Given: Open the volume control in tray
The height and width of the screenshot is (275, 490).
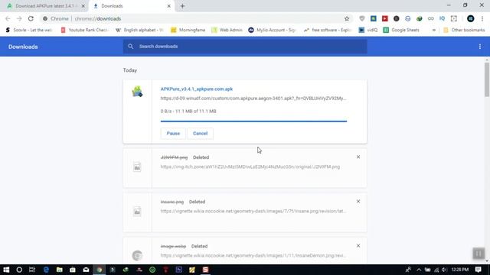Looking at the screenshot, I should (x=444, y=270).
